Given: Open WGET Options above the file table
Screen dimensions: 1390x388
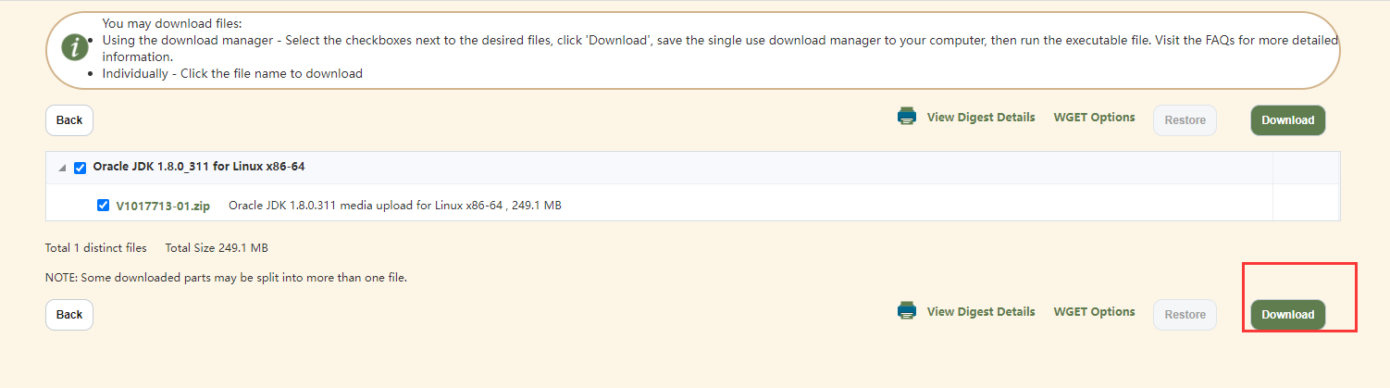Looking at the screenshot, I should pyautogui.click(x=1094, y=118).
